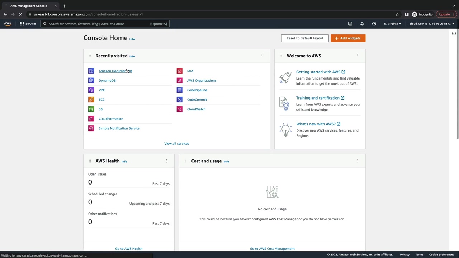The image size is (459, 258).
Task: Click the lightbulb What's new icon
Action: tap(285, 129)
